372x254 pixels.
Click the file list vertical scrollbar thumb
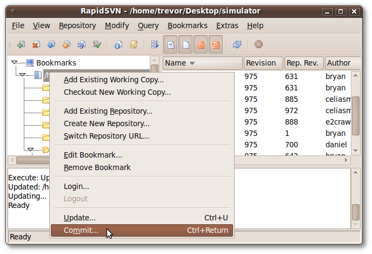click(x=355, y=116)
